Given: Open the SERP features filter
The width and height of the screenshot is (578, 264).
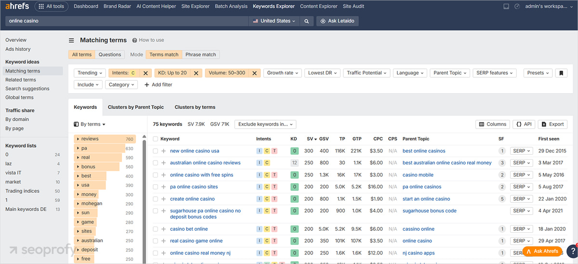Looking at the screenshot, I should pyautogui.click(x=494, y=73).
